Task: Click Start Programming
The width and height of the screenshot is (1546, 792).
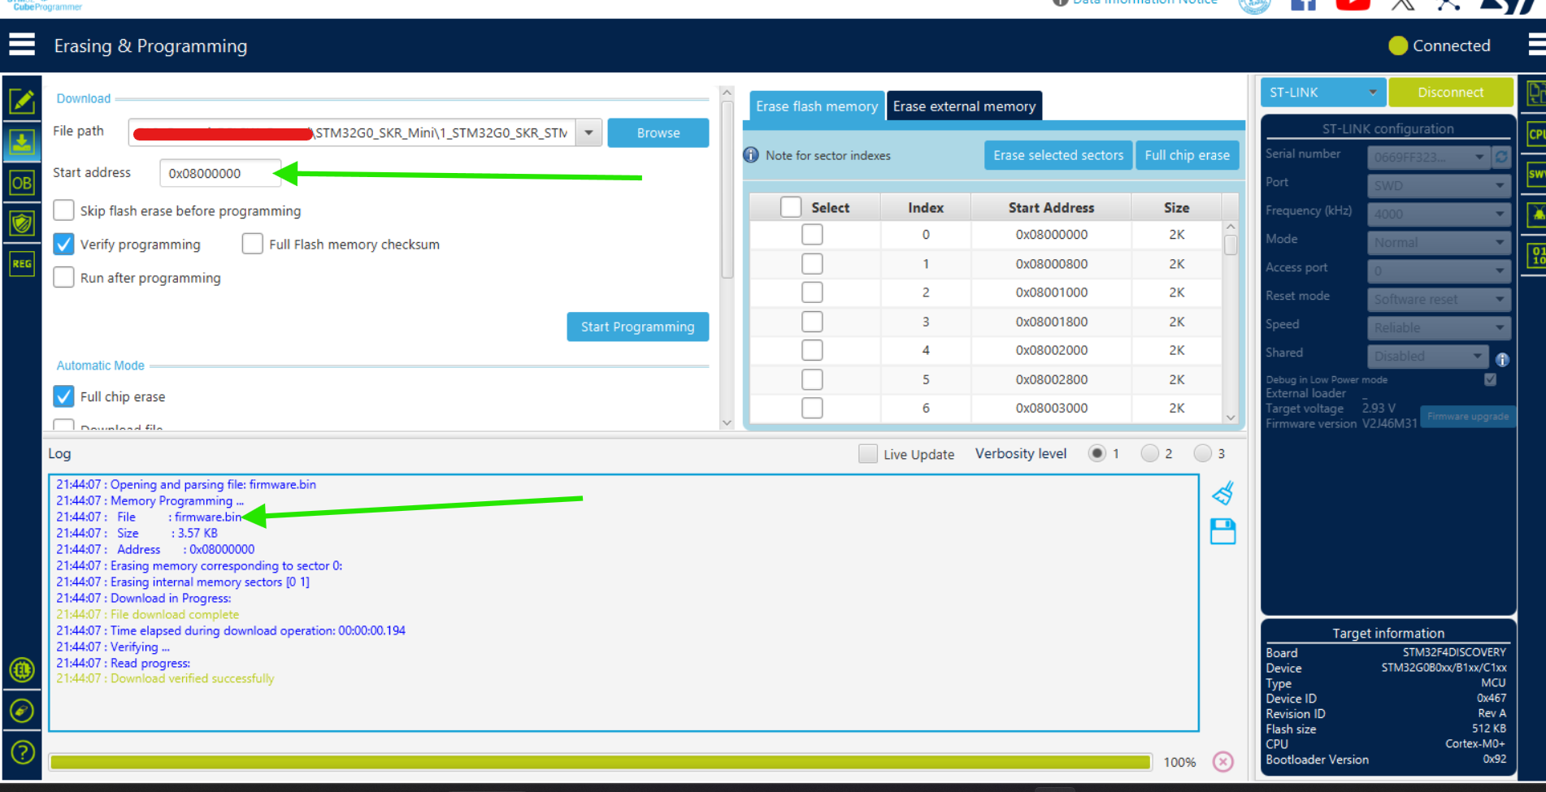Action: (x=637, y=327)
